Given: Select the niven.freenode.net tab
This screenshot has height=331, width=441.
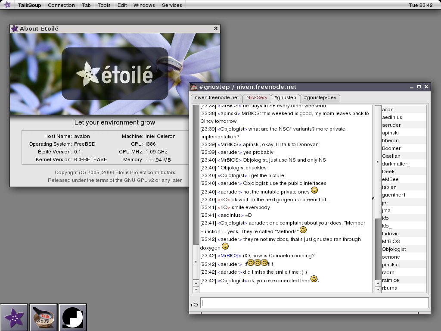Looking at the screenshot, I should (217, 98).
